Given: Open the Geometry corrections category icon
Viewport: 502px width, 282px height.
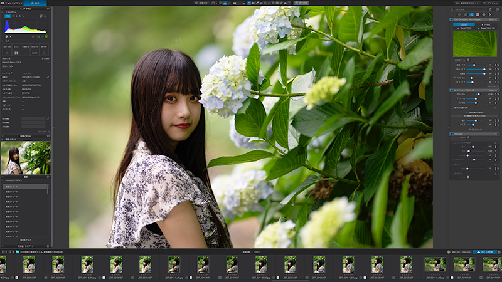Looking at the screenshot, I should [478, 14].
